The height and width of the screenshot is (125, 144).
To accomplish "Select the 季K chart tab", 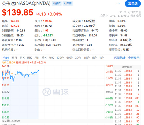I will (x=44, y=58).
